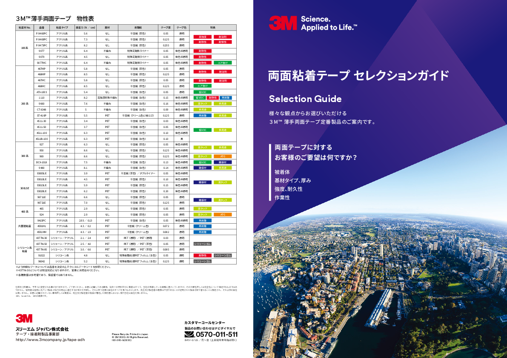Click product number 91022

click(42, 256)
